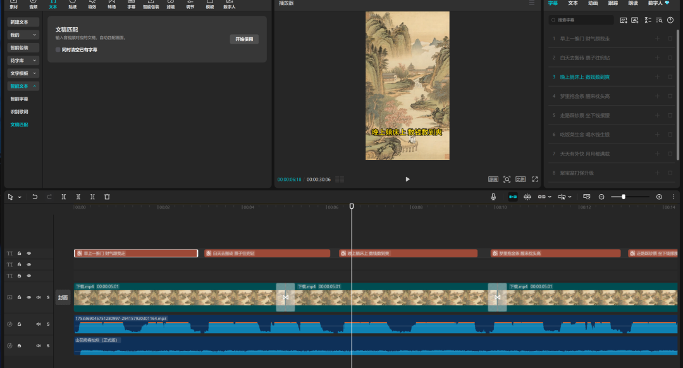Open the 特效 effects tab
The height and width of the screenshot is (368, 683).
pyautogui.click(x=92, y=4)
